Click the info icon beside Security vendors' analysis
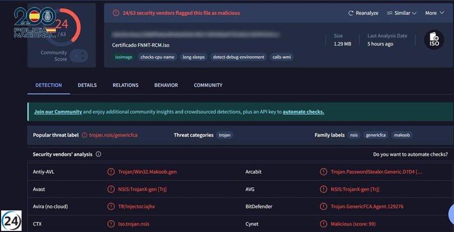The width and height of the screenshot is (454, 232). click(x=98, y=154)
